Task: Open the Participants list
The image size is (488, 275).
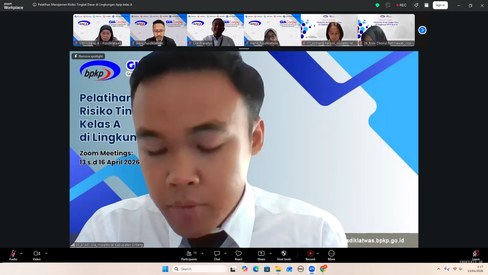Action: (x=189, y=255)
